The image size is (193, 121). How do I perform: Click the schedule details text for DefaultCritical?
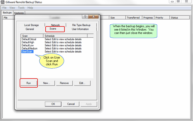tap(63, 39)
